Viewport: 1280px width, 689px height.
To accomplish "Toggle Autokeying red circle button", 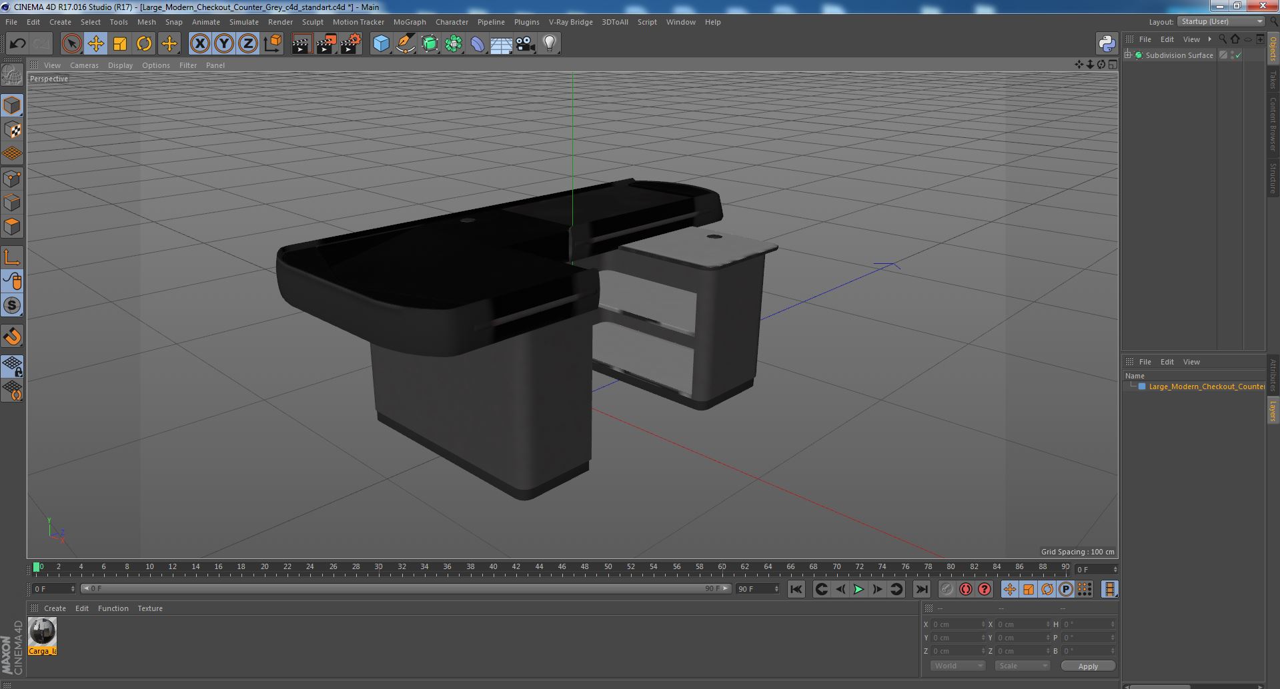I will coord(965,589).
